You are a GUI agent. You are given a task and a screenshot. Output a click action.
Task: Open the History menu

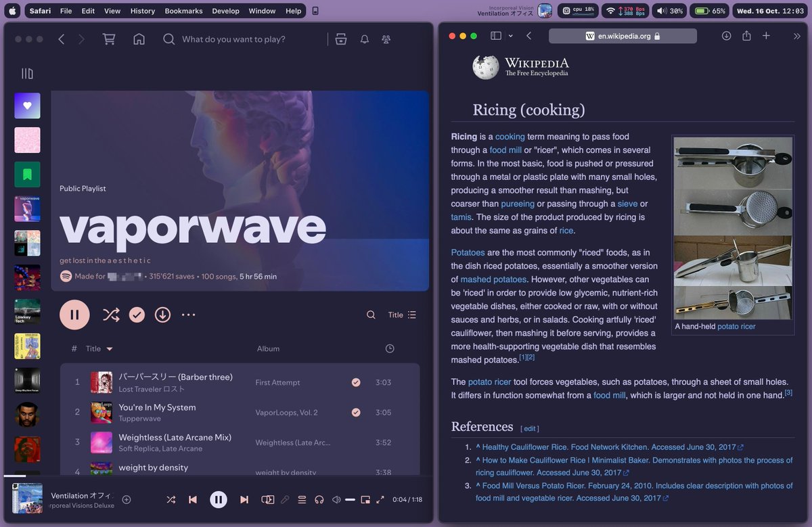[x=143, y=11]
